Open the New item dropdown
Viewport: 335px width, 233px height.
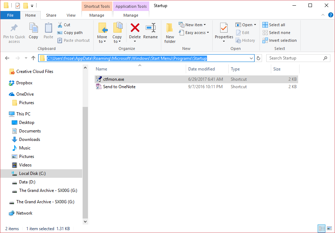(x=192, y=25)
